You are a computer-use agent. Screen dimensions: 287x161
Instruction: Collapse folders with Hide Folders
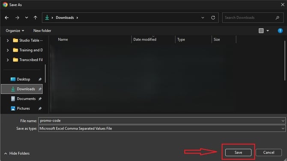coord(17,153)
